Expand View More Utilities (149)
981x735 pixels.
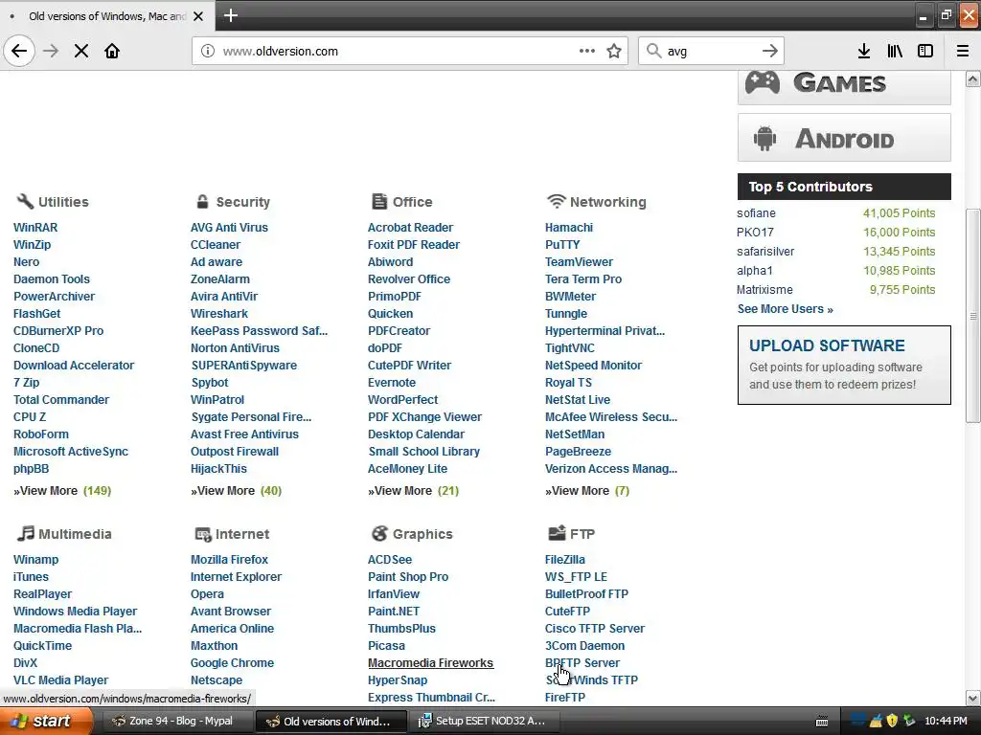(62, 491)
